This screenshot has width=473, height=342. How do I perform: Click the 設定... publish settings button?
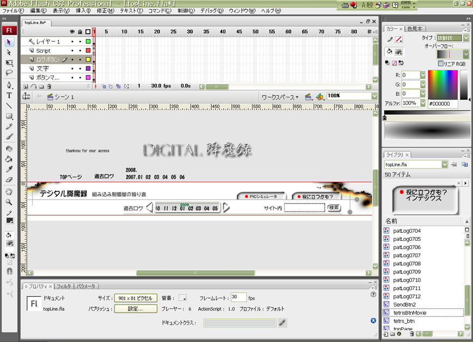tap(136, 309)
